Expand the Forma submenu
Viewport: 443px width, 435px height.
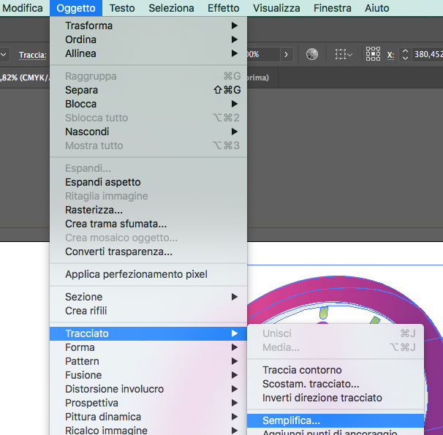pyautogui.click(x=148, y=347)
